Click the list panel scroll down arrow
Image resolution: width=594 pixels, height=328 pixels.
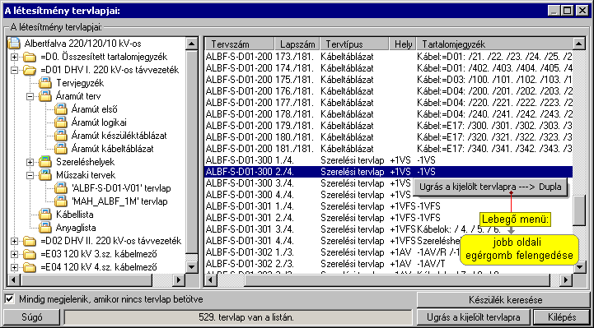pyautogui.click(x=578, y=267)
